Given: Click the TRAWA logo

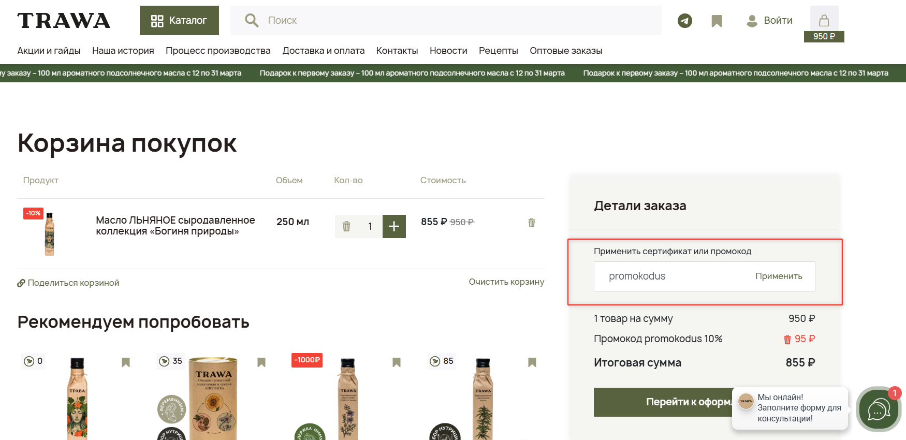Looking at the screenshot, I should click(x=64, y=21).
